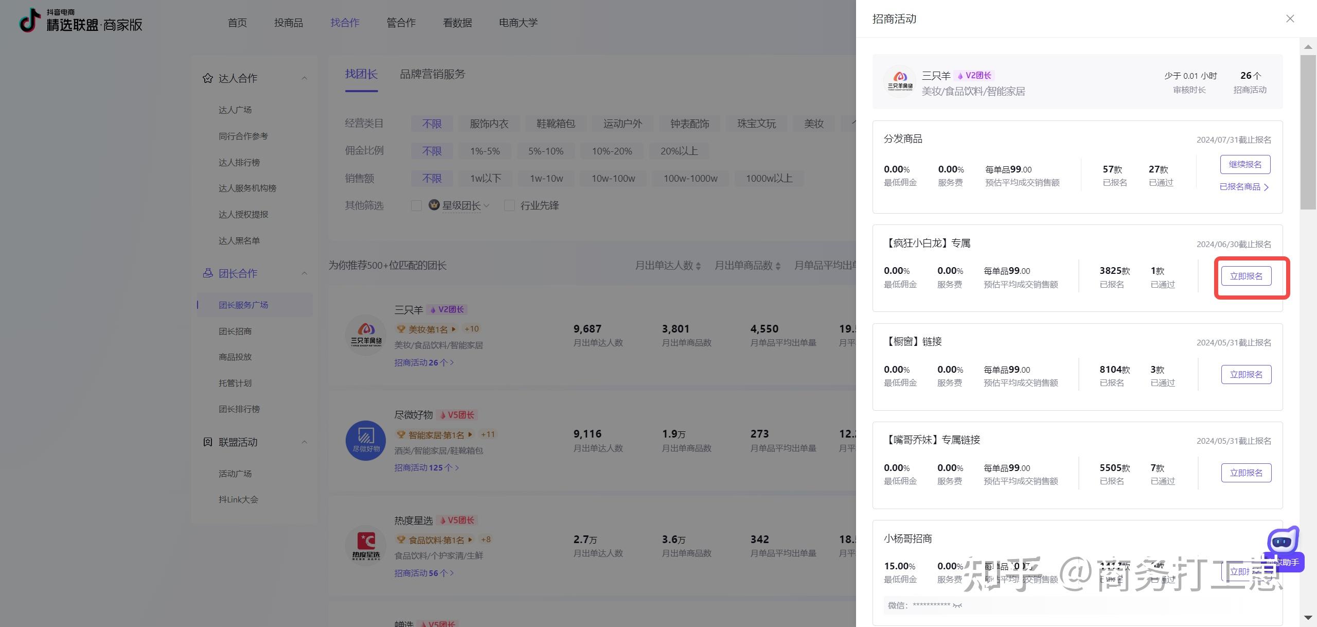Click the panel scrollbar down arrow
The width and height of the screenshot is (1317, 627).
1308,617
